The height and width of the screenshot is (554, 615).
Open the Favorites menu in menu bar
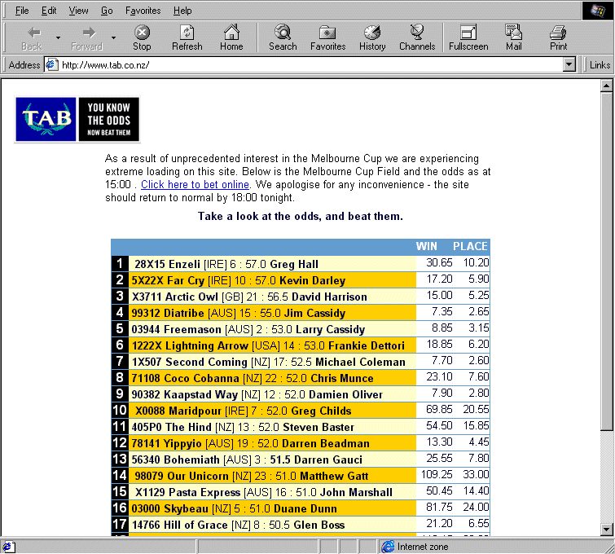[143, 11]
